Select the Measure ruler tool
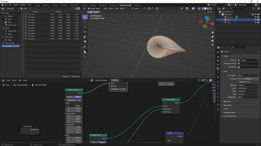This screenshot has width=261, height=146. pyautogui.click(x=85, y=52)
